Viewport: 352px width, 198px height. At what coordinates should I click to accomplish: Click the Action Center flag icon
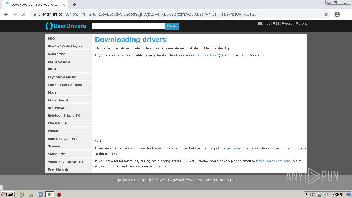point(326,194)
